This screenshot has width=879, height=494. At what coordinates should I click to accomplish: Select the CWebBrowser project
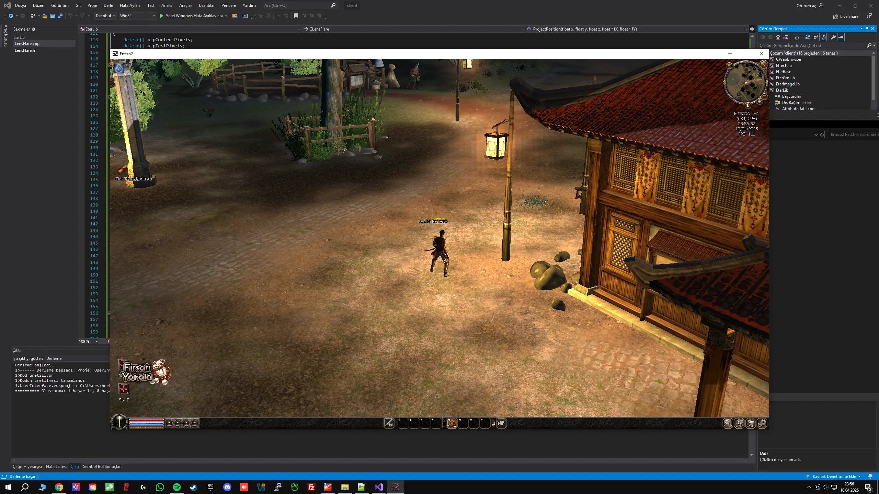point(789,59)
